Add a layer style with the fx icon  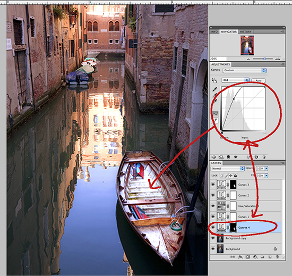pyautogui.click(x=240, y=257)
